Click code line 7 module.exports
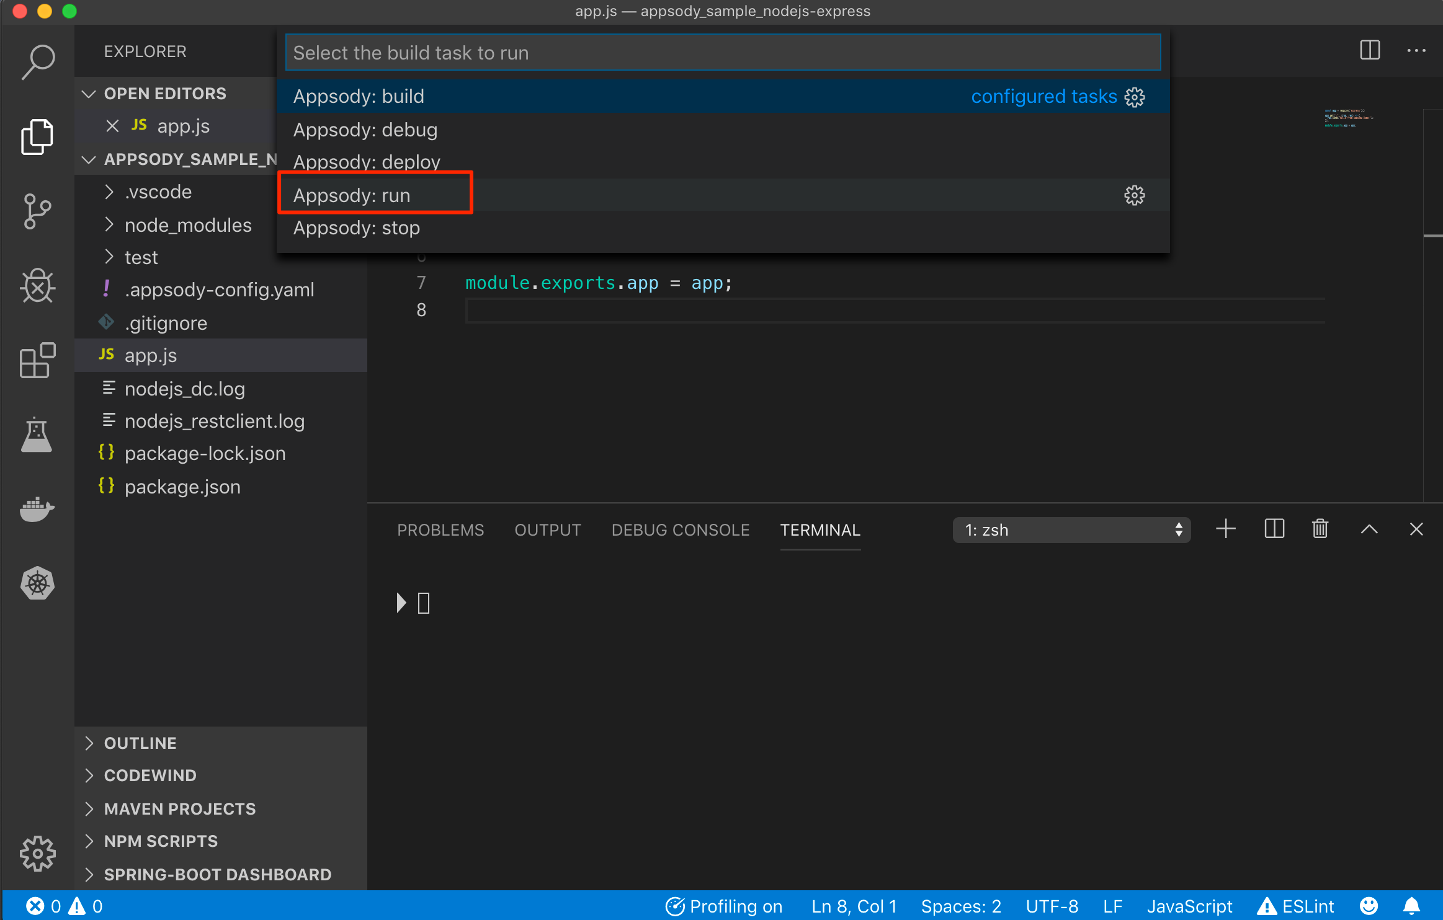The image size is (1443, 920). tap(599, 283)
